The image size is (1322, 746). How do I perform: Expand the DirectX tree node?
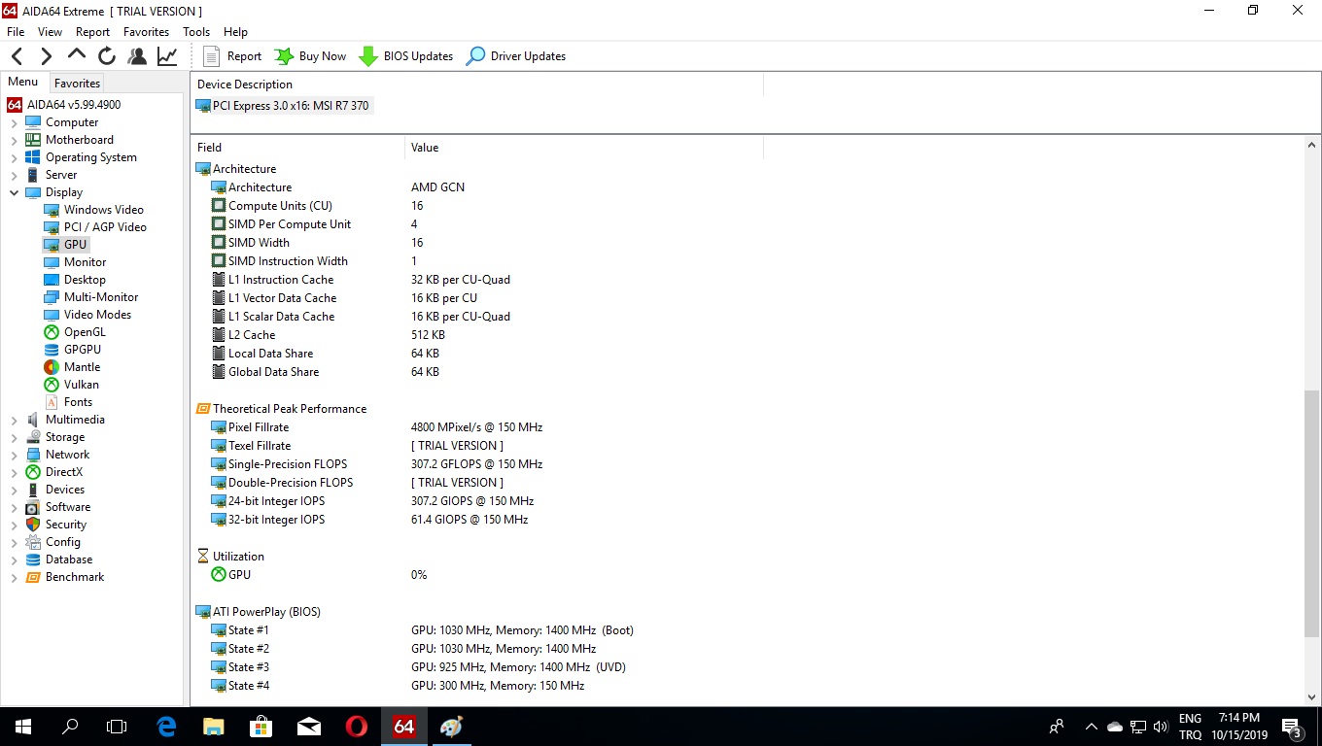[15, 472]
